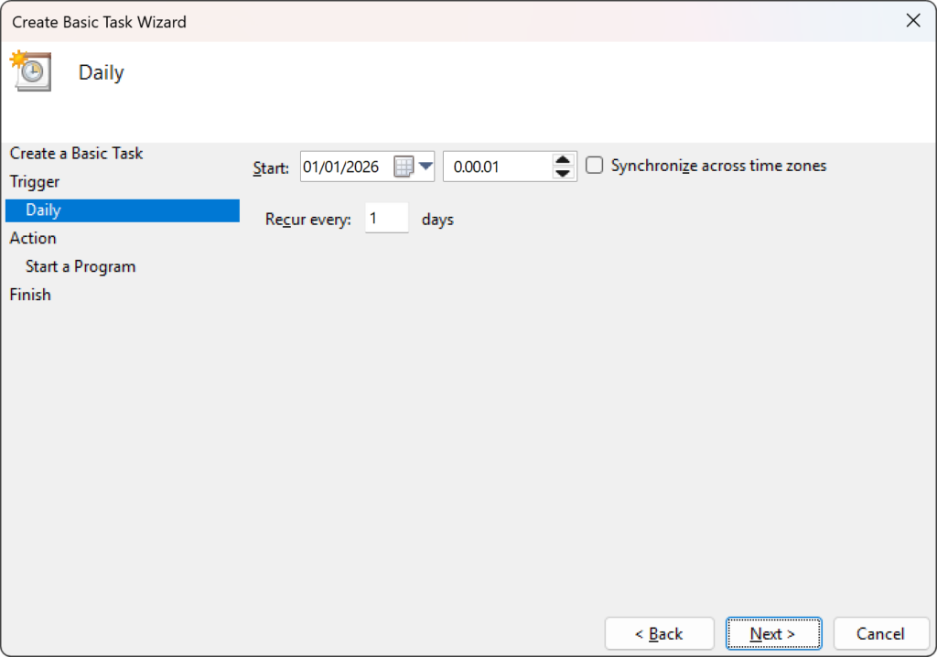Cancel the Create Basic Task wizard
The height and width of the screenshot is (657, 937).
pyautogui.click(x=880, y=633)
